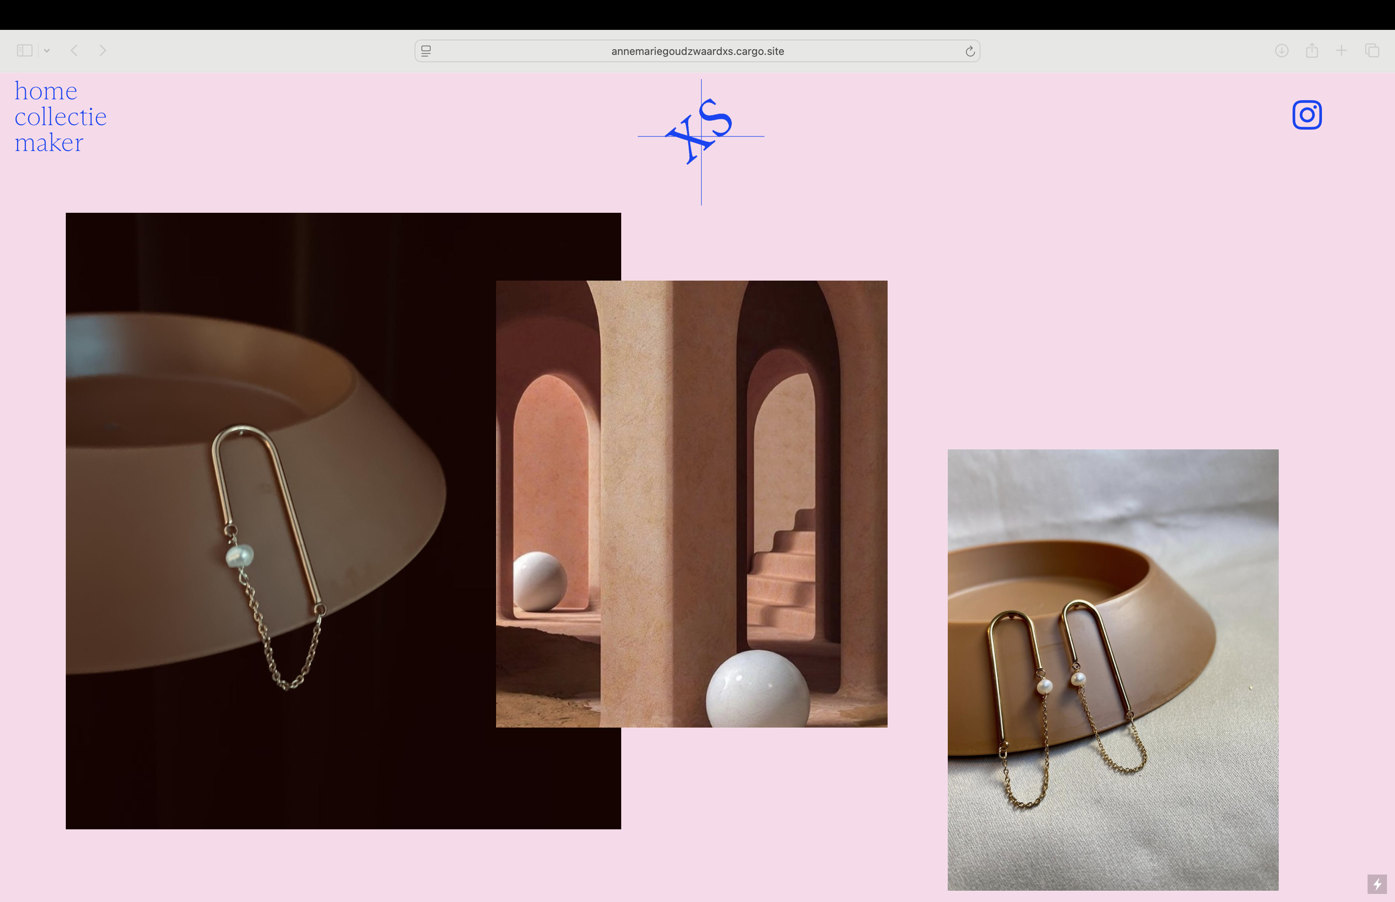Go forward to next page
The height and width of the screenshot is (902, 1395).
pos(103,50)
